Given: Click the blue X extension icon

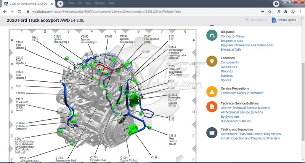Looking at the screenshot, I should pos(279,12).
